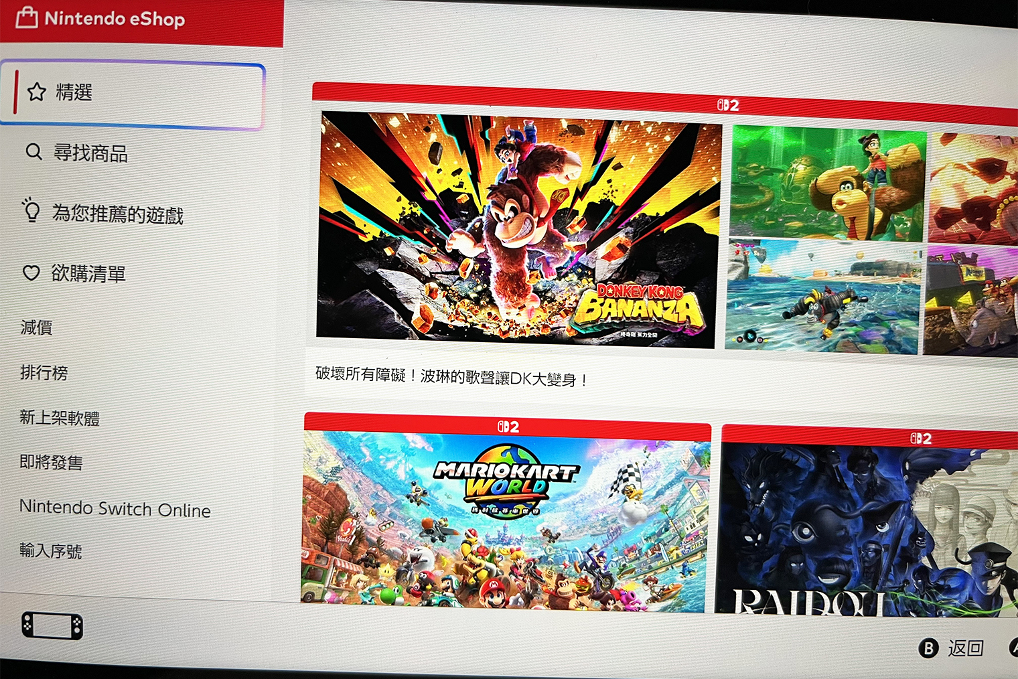1018x679 pixels.
Task: Open the ocean swimming gameplay screenshot
Action: [x=824, y=296]
